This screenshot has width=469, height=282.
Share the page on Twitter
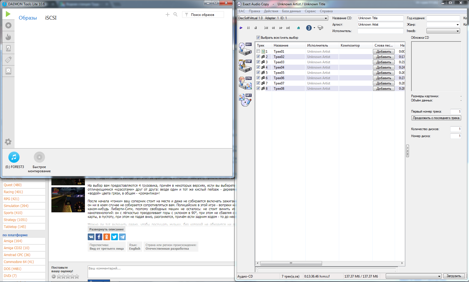coord(115,237)
